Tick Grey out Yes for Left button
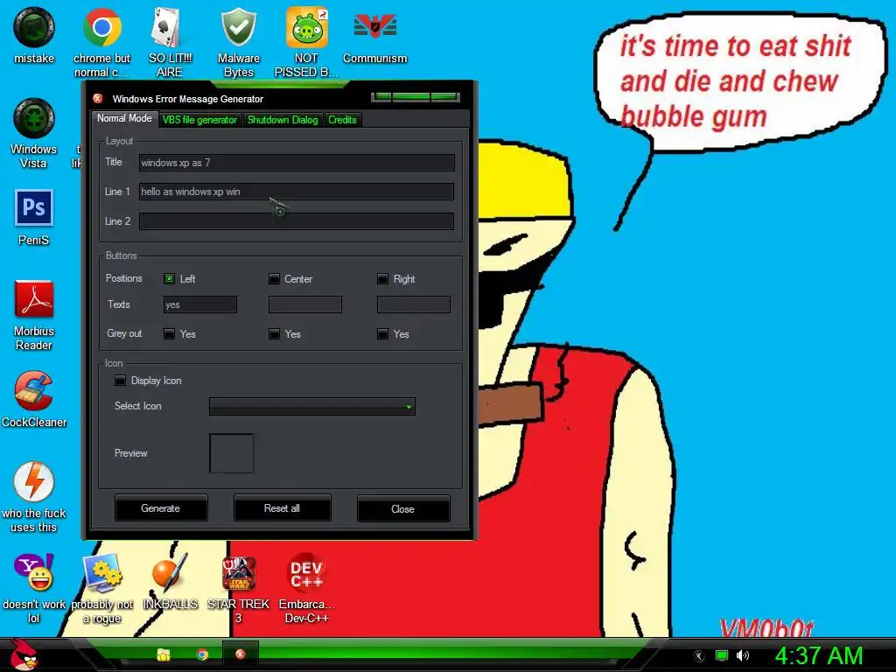The image size is (896, 672). coord(169,333)
